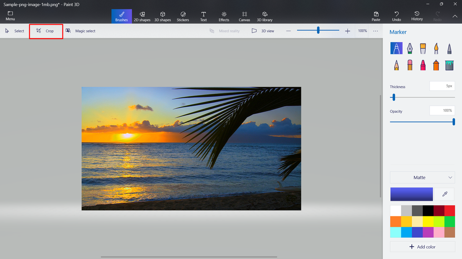Select the Pencil tool

pyautogui.click(x=396, y=65)
